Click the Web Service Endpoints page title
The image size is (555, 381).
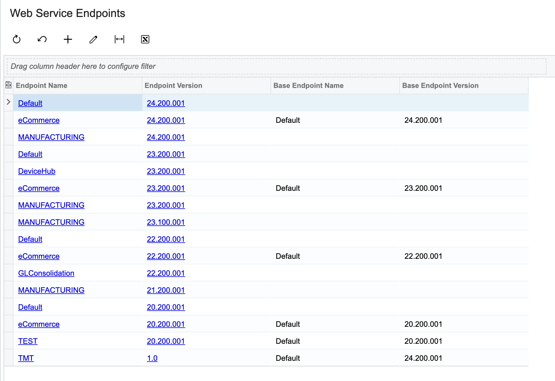(x=68, y=13)
